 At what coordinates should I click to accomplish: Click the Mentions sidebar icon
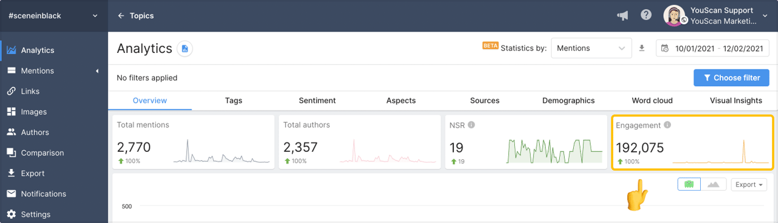(x=11, y=71)
